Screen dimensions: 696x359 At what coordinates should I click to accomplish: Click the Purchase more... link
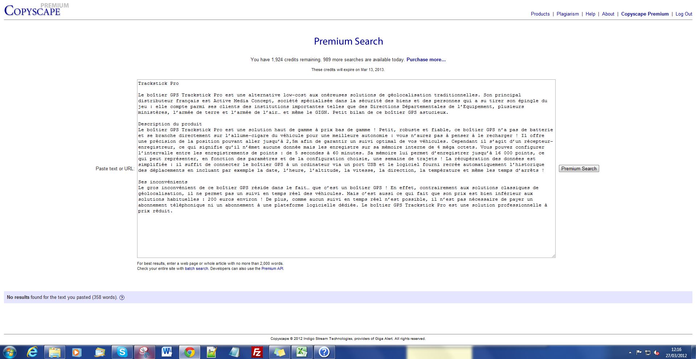(426, 59)
